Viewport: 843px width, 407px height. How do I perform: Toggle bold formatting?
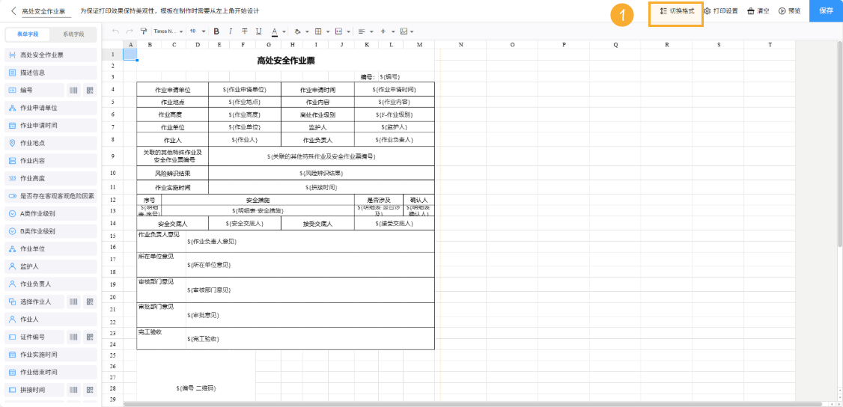pyautogui.click(x=216, y=31)
